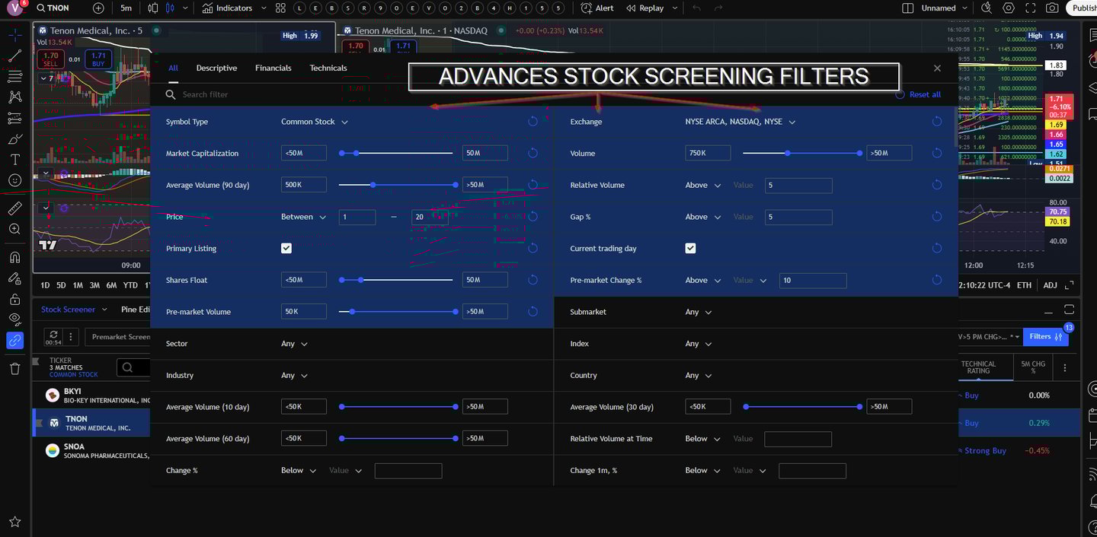This screenshot has width=1097, height=537.
Task: Click the blue Filters button
Action: (1045, 336)
